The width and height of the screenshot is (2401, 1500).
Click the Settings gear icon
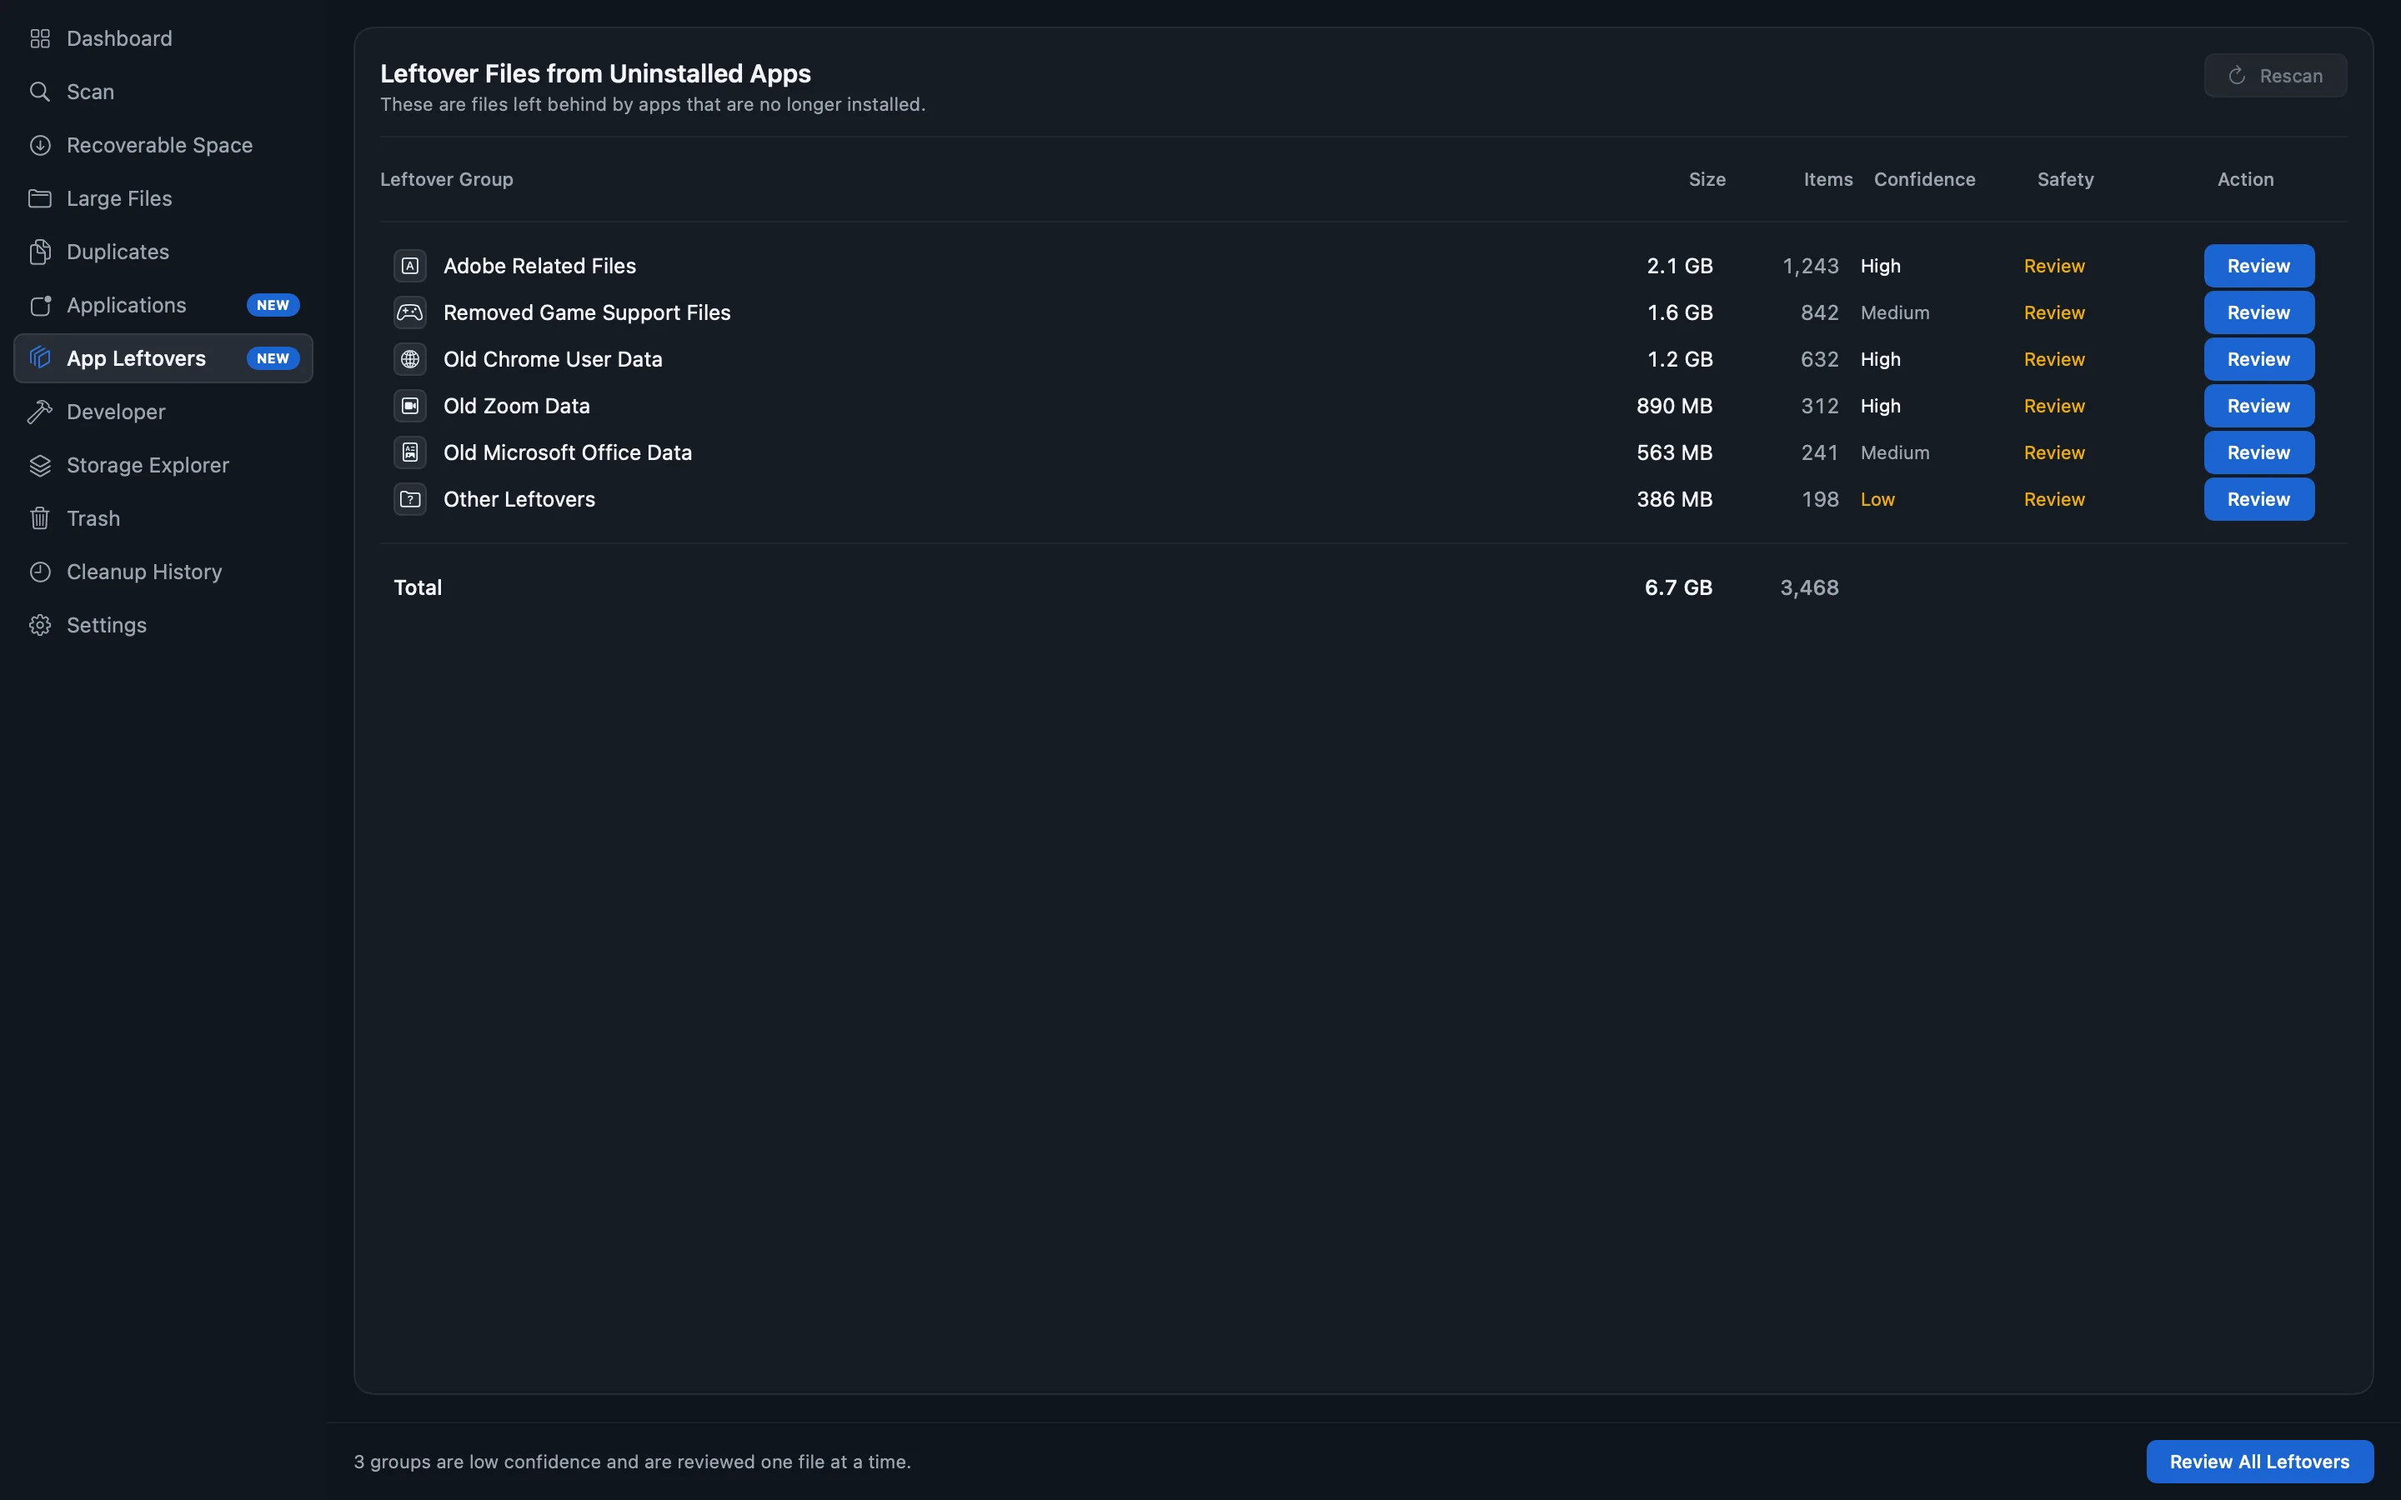[40, 625]
